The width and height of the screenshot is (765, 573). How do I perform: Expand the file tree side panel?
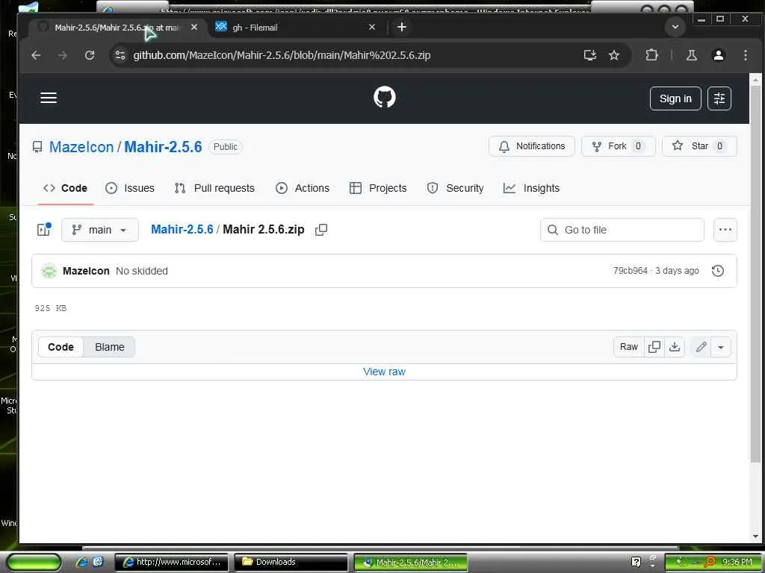pyautogui.click(x=44, y=230)
